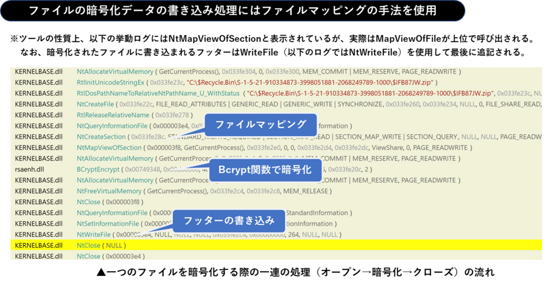
Task: Click the NtWriteFile function name
Action: tap(94, 235)
